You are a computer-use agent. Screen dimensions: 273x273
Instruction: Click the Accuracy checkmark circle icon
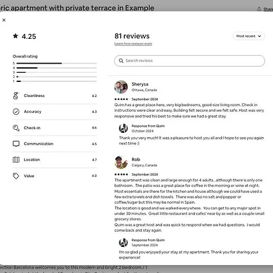[16, 112]
